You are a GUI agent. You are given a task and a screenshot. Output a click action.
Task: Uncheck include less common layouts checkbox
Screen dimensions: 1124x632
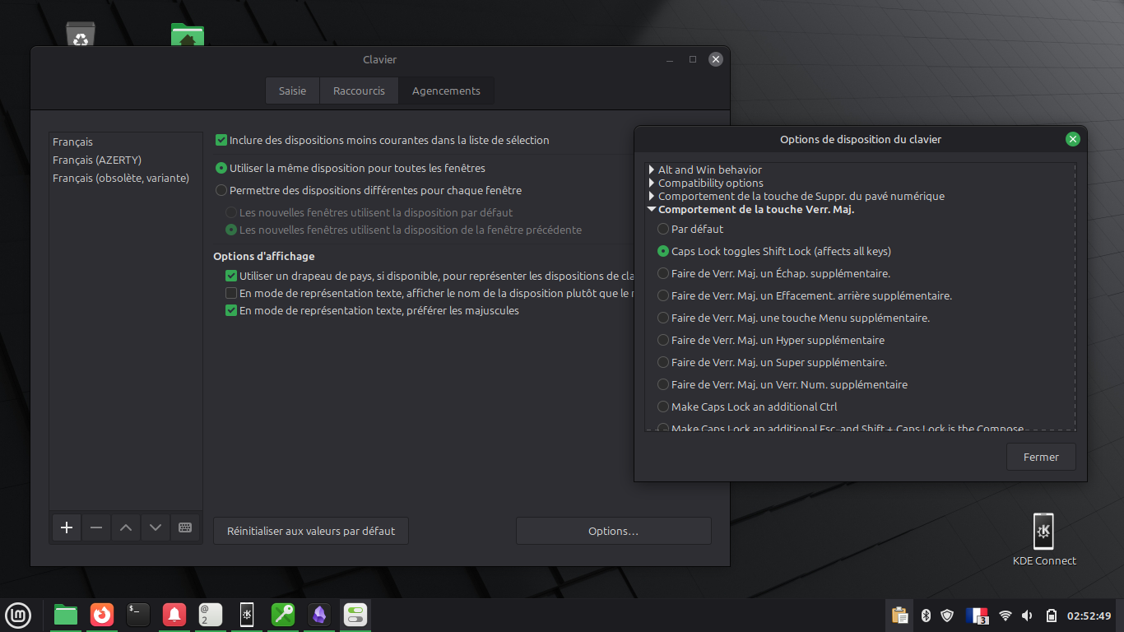tap(221, 141)
